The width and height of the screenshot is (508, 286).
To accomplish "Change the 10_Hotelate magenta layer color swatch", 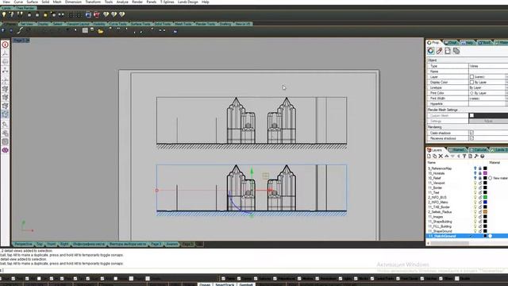I will (485, 173).
